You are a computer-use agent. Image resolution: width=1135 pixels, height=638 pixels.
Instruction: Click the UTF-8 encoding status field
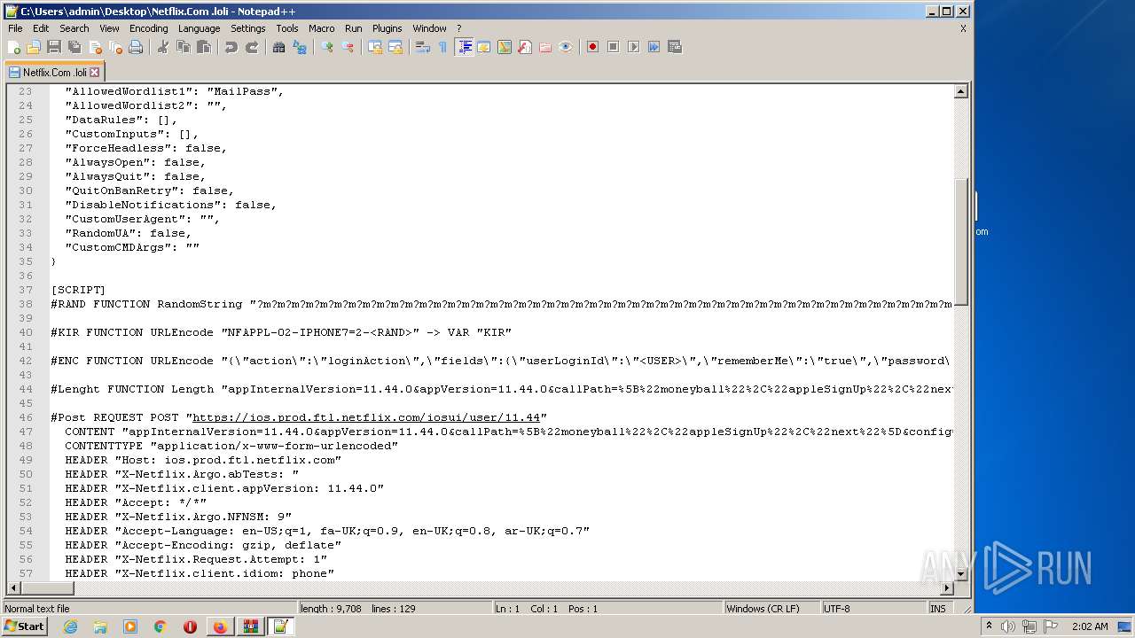coord(873,609)
